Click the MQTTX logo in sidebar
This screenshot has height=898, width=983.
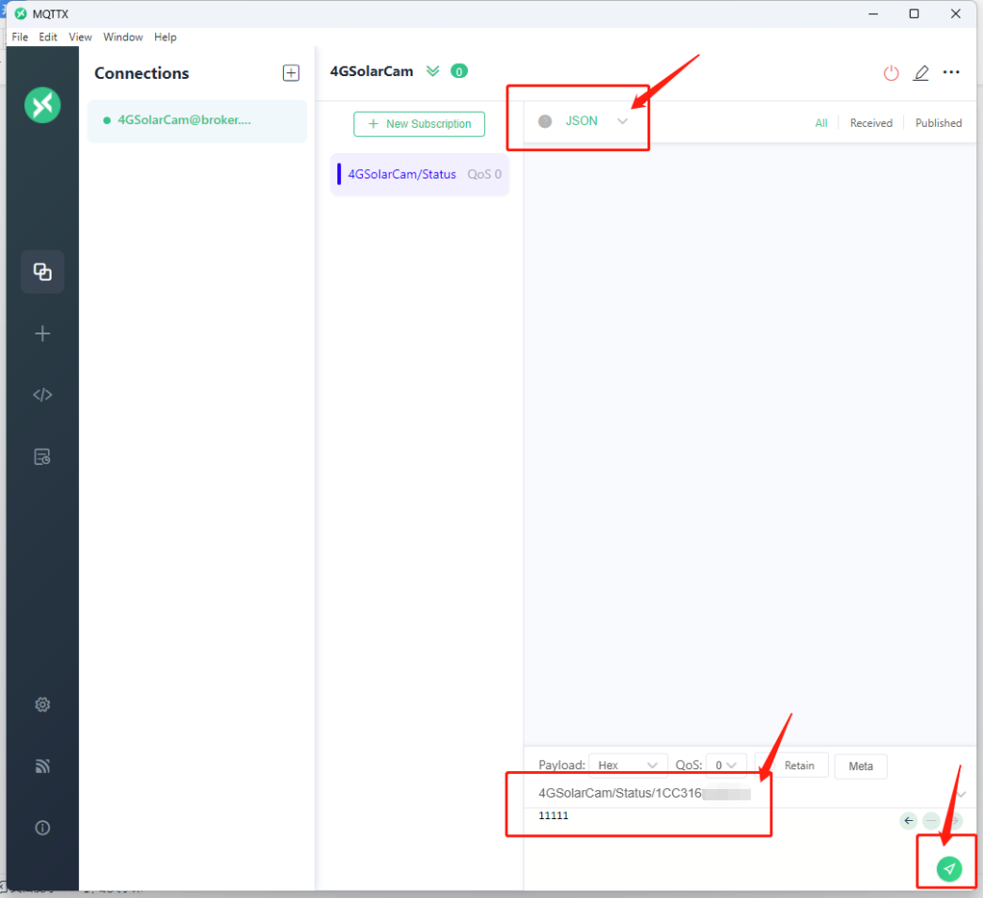[42, 104]
